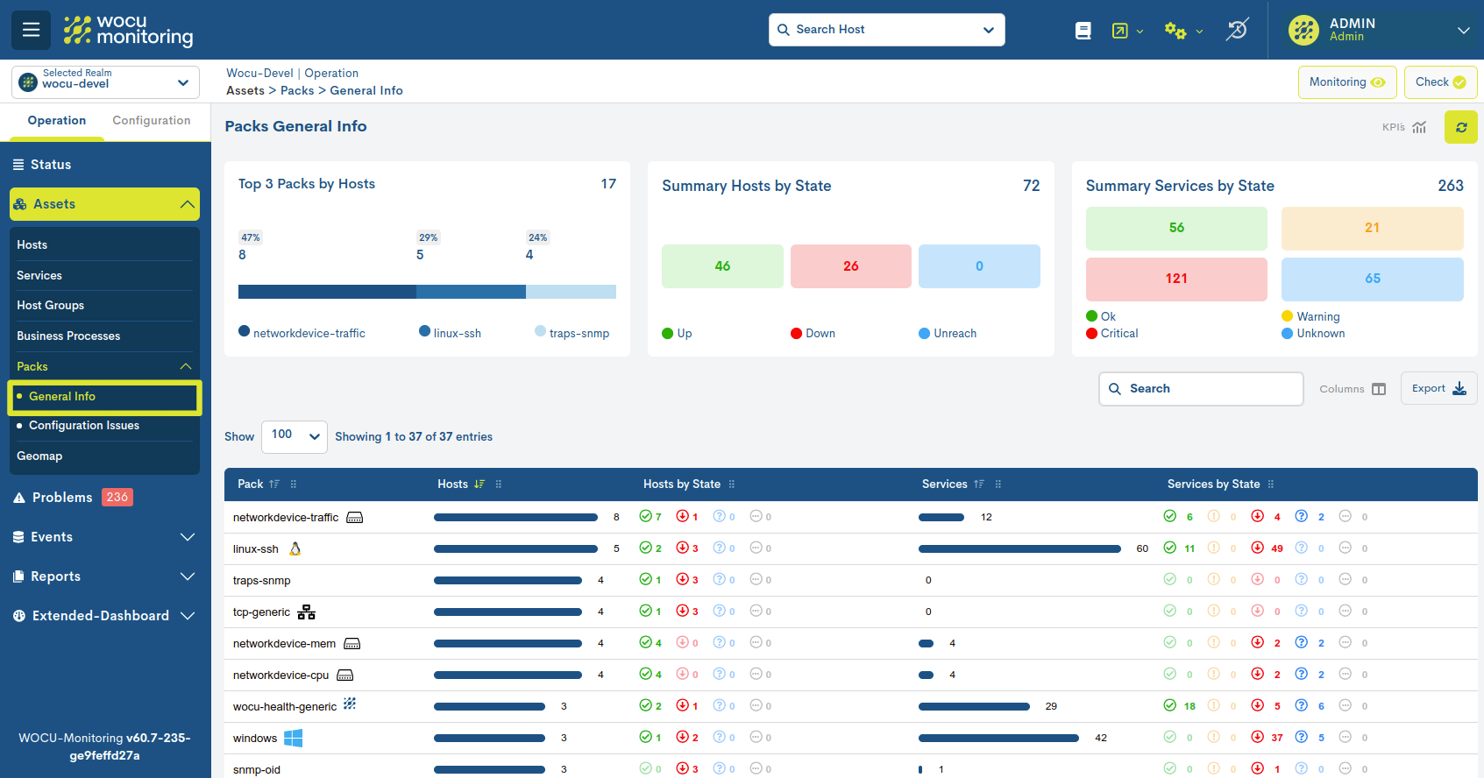1484x778 pixels.
Task: Click the networkdevice-mem pack icon
Action: point(352,644)
